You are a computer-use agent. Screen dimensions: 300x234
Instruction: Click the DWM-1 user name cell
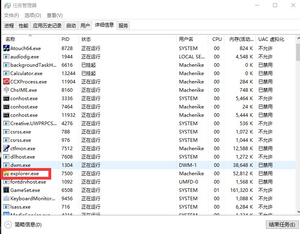[x=187, y=165]
